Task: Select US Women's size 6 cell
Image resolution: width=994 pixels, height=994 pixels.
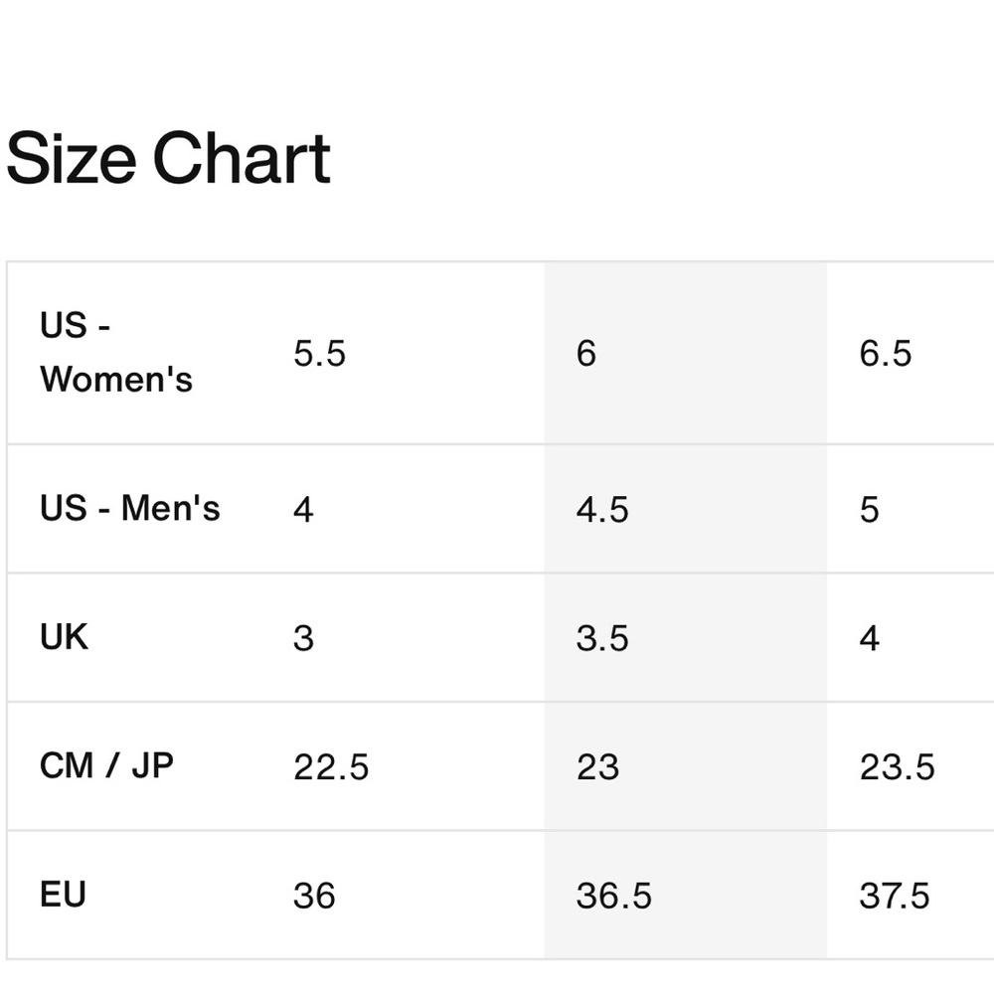Action: [586, 353]
